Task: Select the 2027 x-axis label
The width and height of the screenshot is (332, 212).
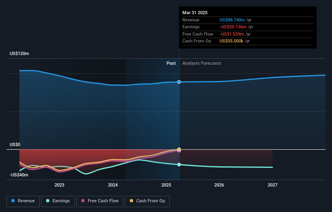Action: coord(273,185)
